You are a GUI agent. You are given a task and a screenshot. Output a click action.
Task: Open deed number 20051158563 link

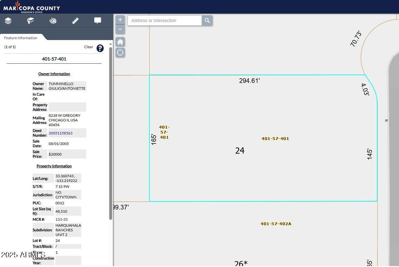pyautogui.click(x=60, y=133)
